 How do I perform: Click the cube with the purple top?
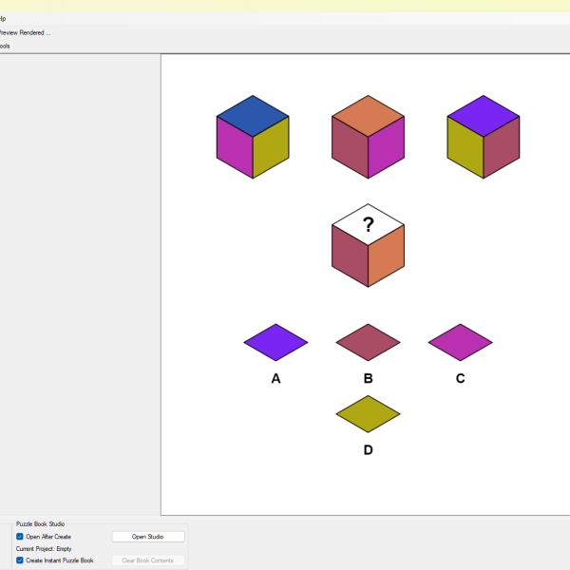pos(484,137)
